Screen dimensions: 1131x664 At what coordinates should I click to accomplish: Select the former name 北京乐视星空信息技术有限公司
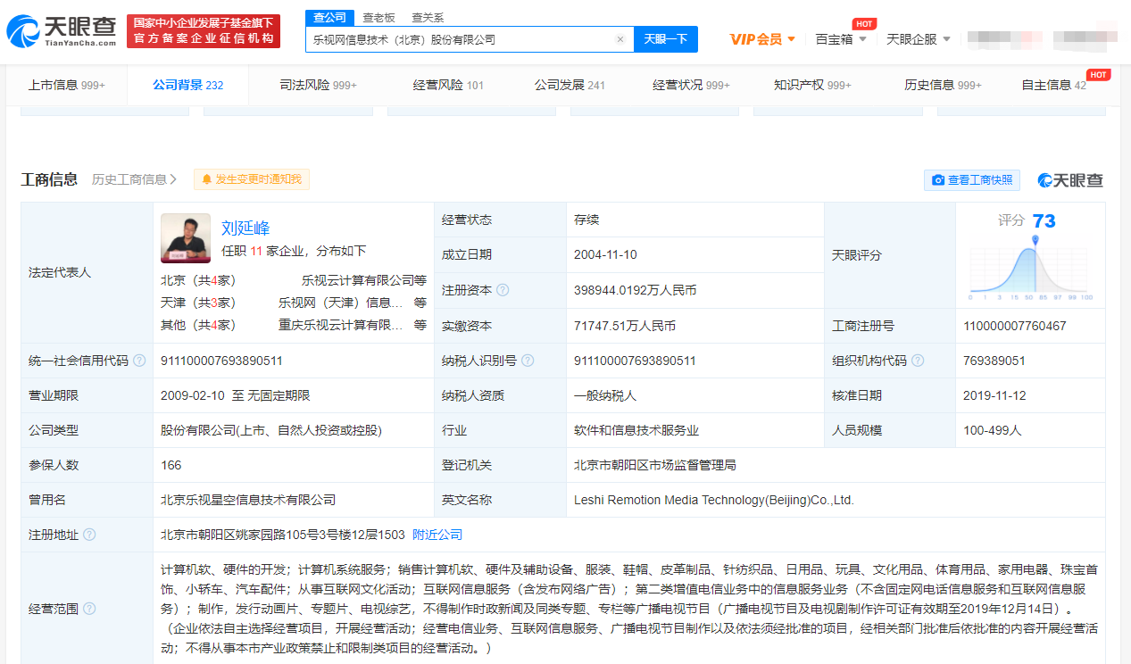[248, 500]
